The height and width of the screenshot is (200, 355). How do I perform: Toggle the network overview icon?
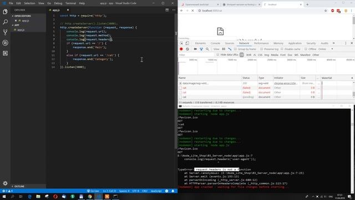(230, 49)
